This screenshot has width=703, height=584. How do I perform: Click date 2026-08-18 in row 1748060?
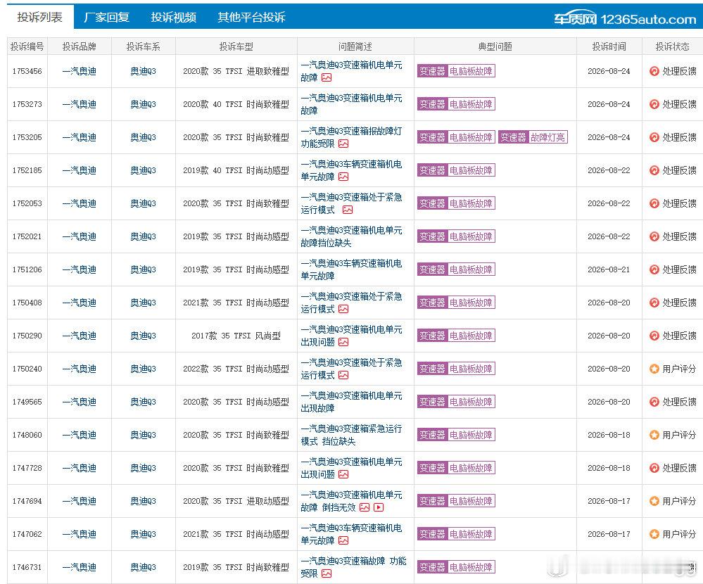tap(609, 435)
